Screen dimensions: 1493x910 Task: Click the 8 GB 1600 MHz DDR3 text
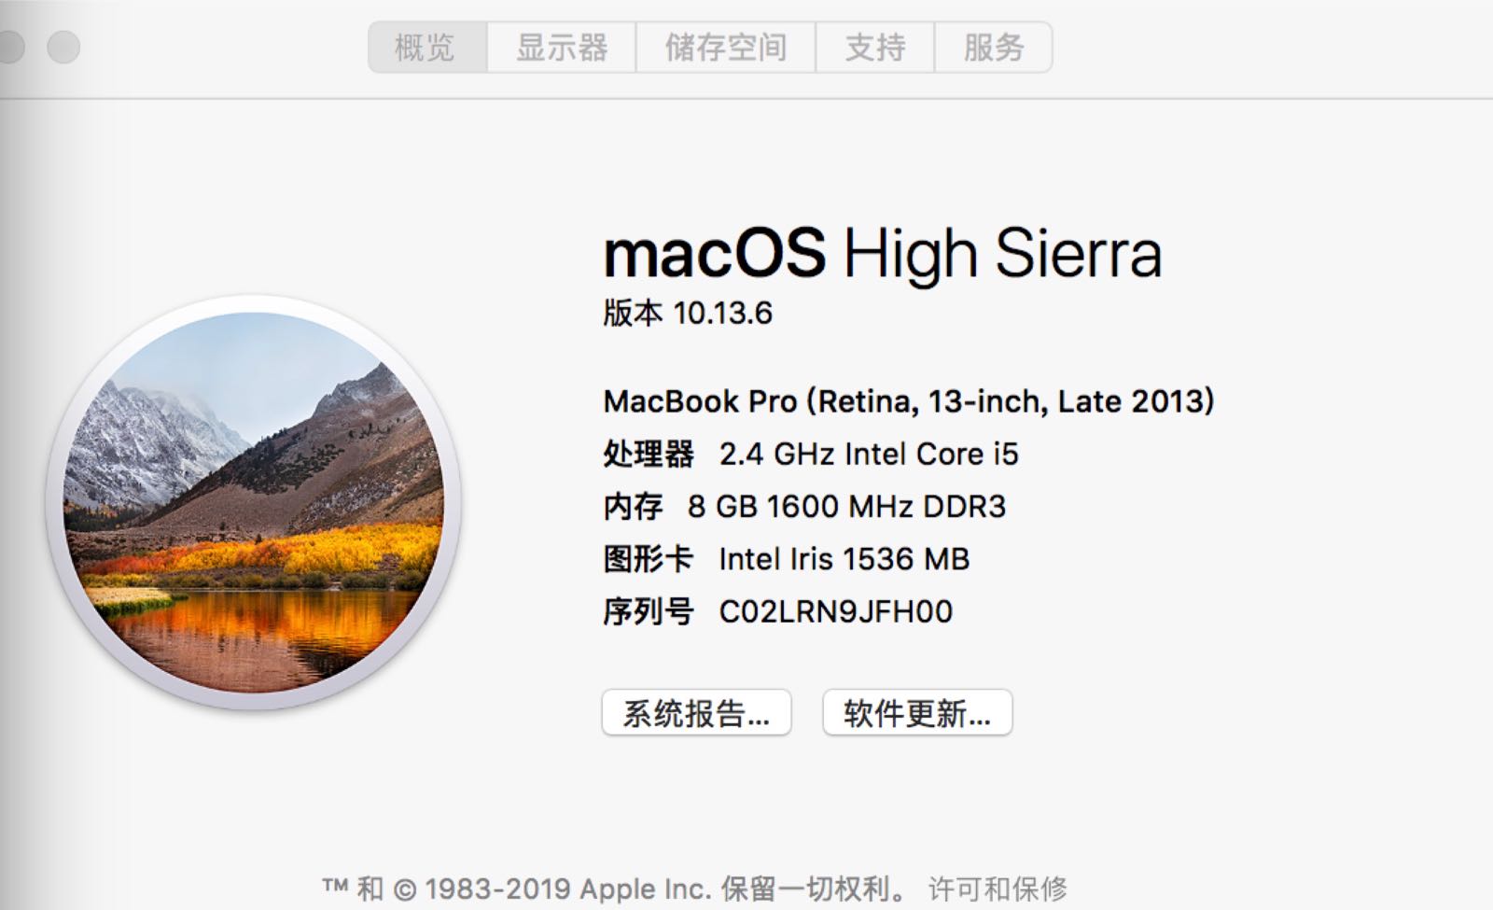pyautogui.click(x=846, y=507)
